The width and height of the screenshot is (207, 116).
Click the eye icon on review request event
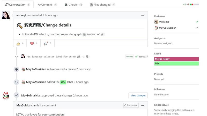pos(16,69)
